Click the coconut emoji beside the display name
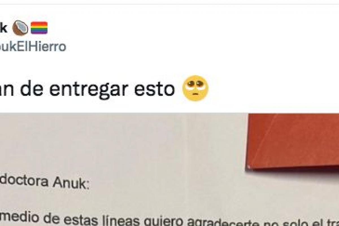 (20, 28)
